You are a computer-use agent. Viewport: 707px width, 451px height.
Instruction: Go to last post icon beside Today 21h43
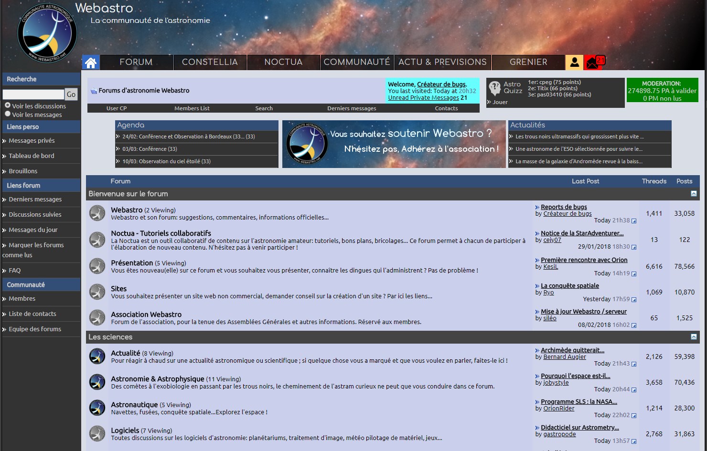tap(634, 364)
